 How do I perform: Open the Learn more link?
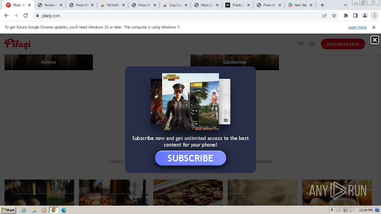tap(357, 27)
